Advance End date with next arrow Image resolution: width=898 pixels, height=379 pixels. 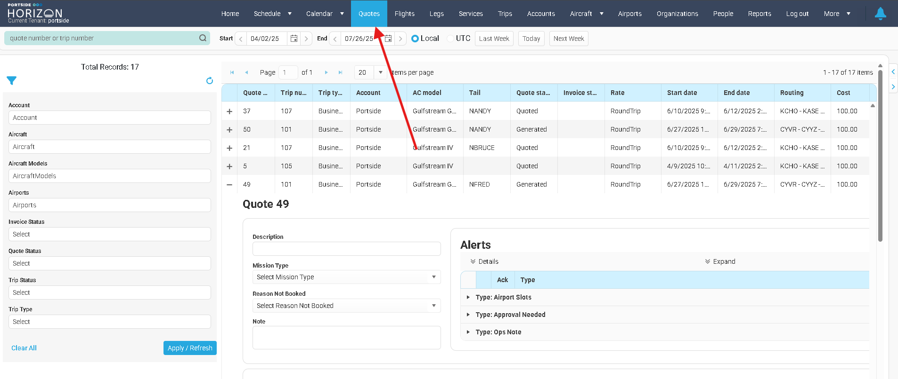click(400, 39)
